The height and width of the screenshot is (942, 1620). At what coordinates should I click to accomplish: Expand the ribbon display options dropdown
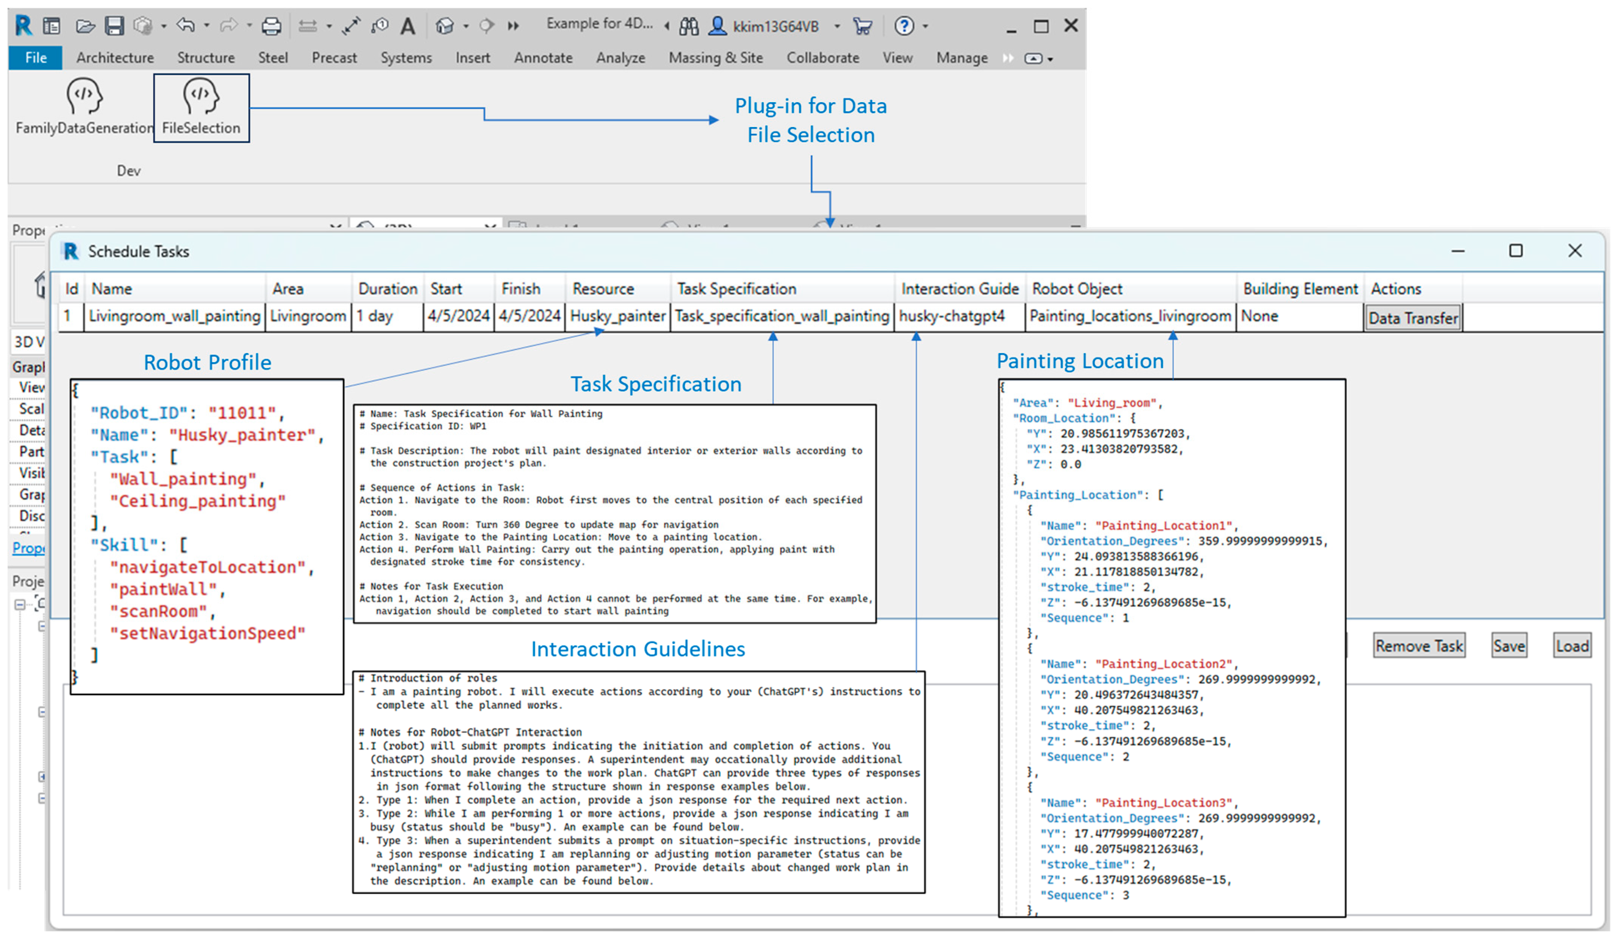[1050, 59]
